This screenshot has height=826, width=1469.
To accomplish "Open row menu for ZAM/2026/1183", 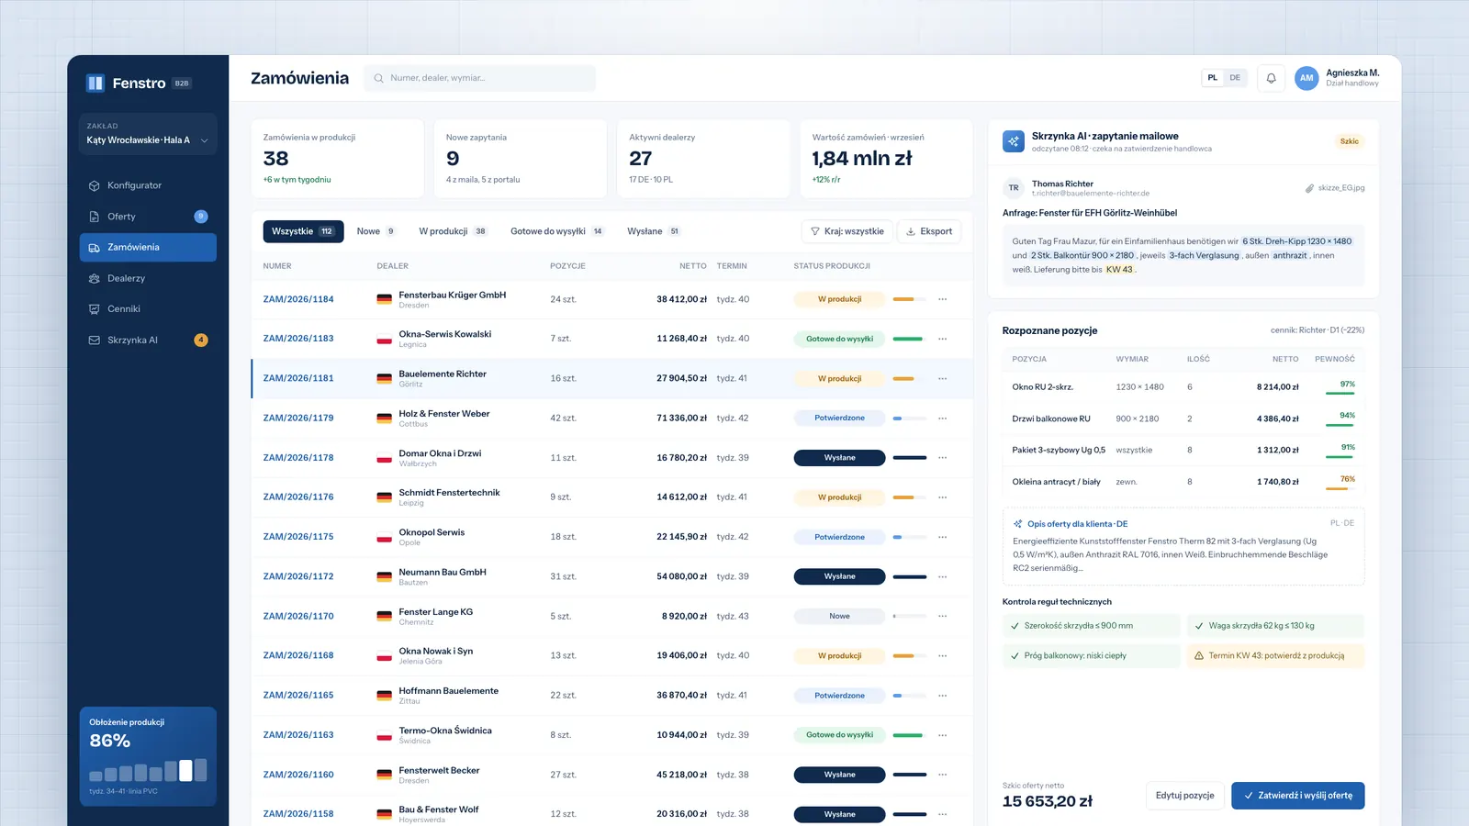I will [942, 339].
